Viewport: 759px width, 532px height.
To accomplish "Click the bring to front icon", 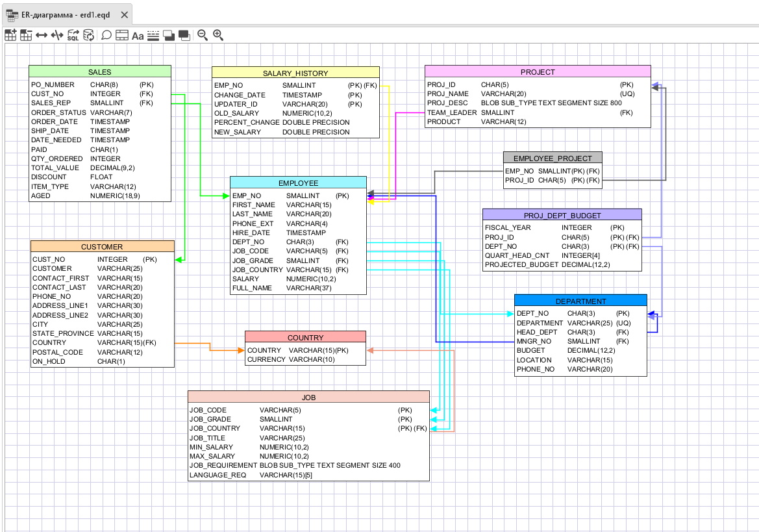I will tap(169, 35).
